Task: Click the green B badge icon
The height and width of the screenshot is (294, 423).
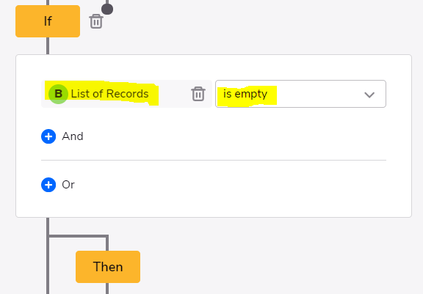Action: [x=58, y=94]
